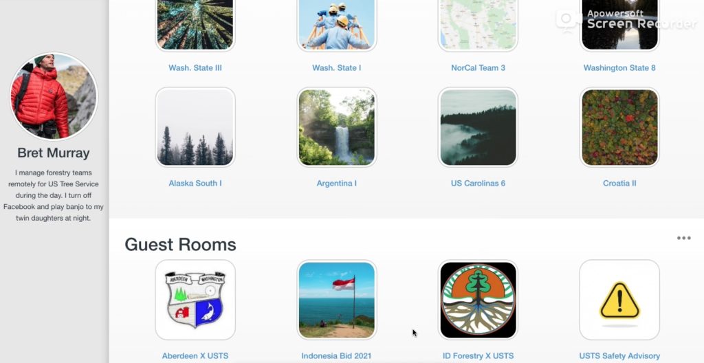This screenshot has height=363, width=704.
Task: Click the Indonesia Bid 2021 text link
Action: (337, 356)
